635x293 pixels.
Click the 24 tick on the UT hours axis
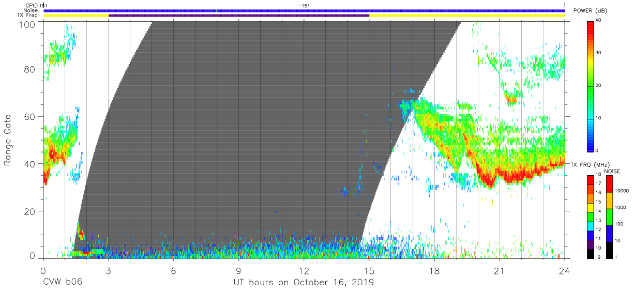pyautogui.click(x=565, y=270)
